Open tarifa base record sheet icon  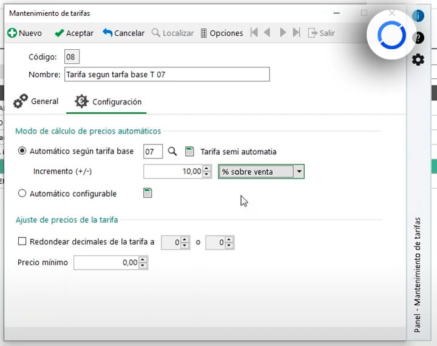coord(189,151)
